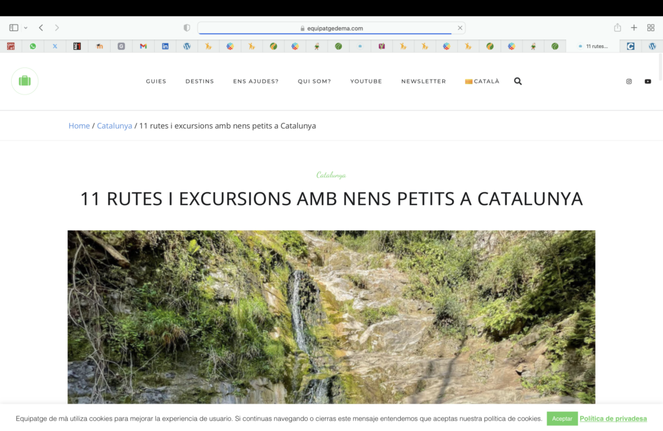Image resolution: width=663 pixels, height=431 pixels.
Task: Accept cookies with the Aceptar button
Action: point(562,418)
